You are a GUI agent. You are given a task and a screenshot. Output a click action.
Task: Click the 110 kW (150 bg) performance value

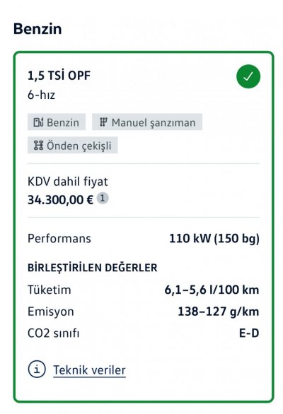tap(214, 238)
